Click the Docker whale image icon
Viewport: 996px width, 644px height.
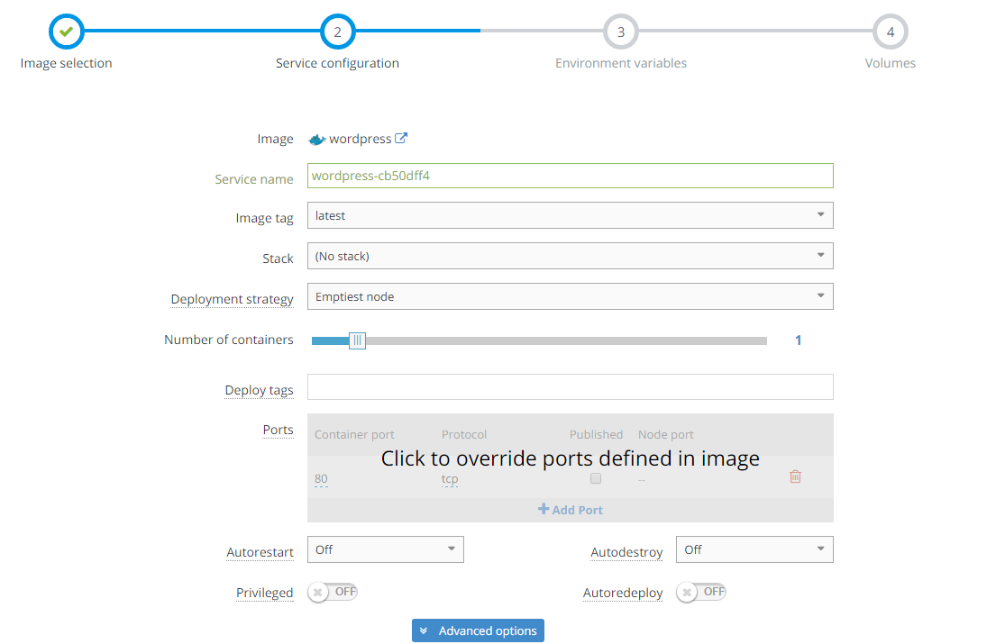pos(316,140)
